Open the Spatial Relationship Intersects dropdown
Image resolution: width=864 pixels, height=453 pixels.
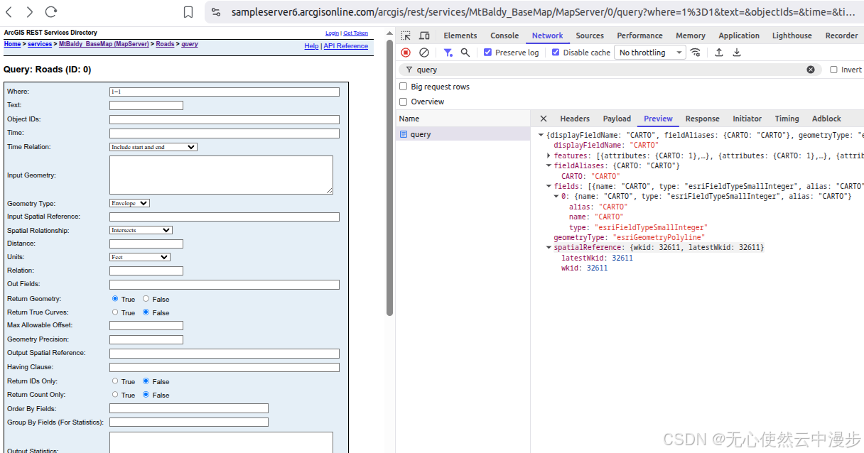(x=141, y=230)
